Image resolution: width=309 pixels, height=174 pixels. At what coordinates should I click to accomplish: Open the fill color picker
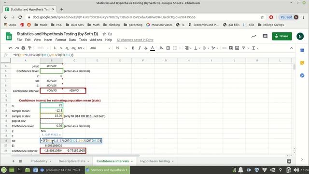(161, 48)
